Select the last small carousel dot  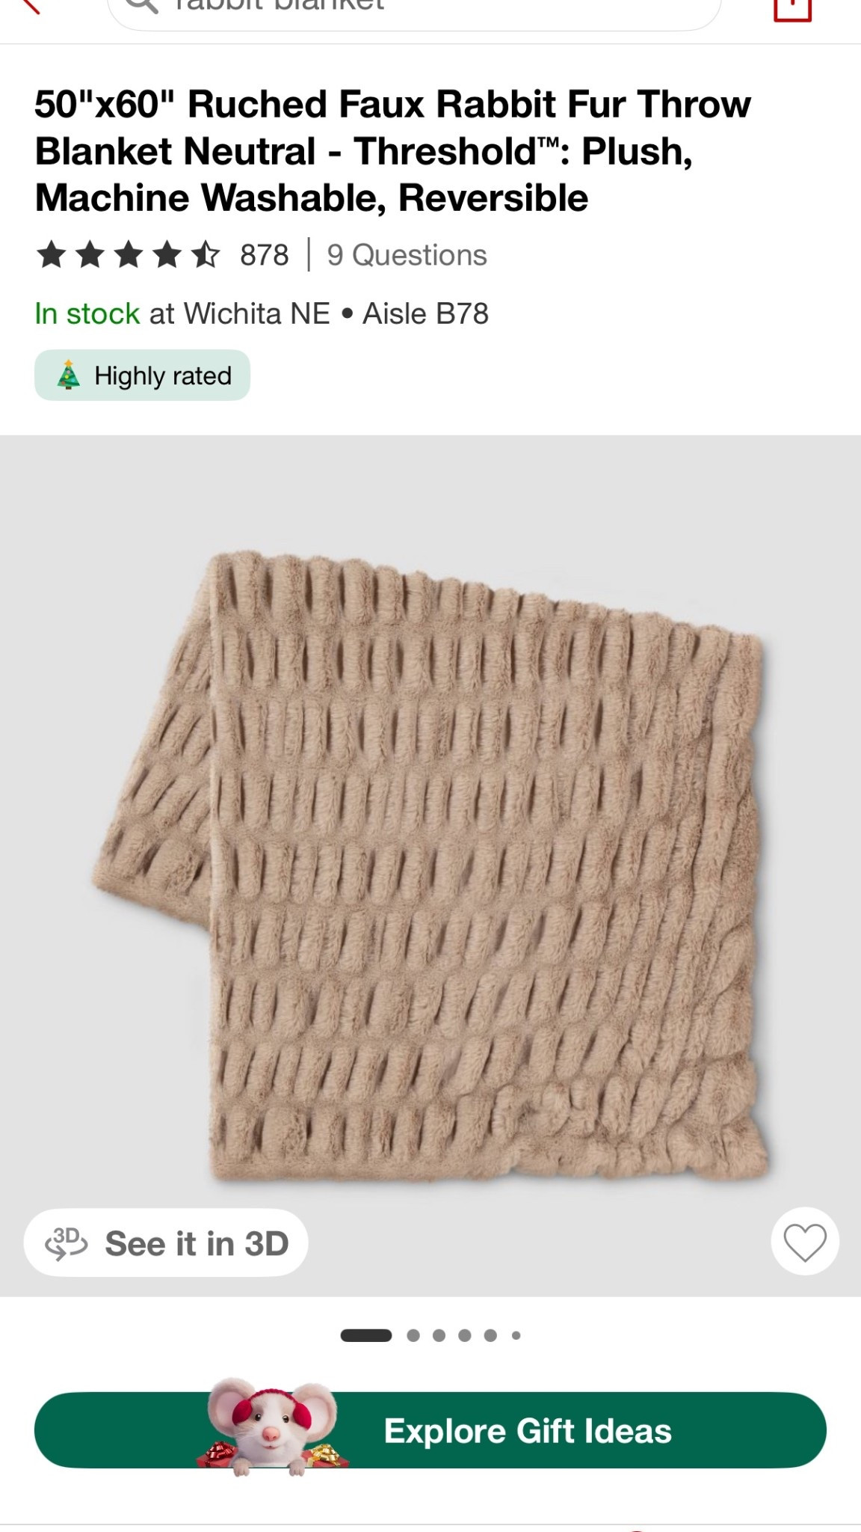point(516,1335)
